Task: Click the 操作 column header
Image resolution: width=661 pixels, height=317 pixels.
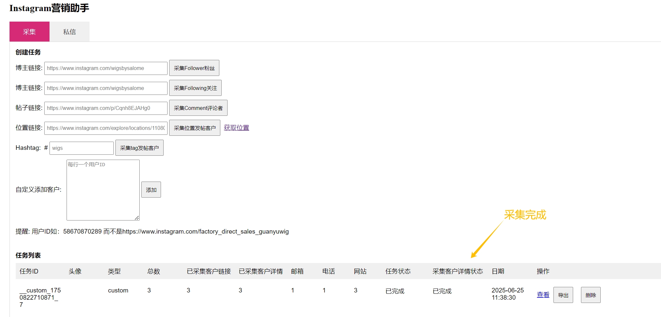Action: [x=543, y=271]
